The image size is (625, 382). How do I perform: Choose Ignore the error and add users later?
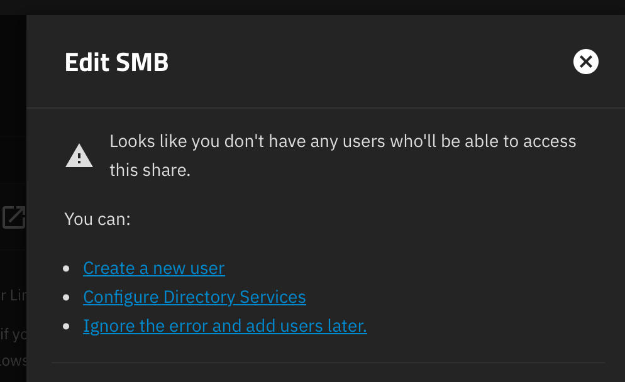pyautogui.click(x=224, y=326)
